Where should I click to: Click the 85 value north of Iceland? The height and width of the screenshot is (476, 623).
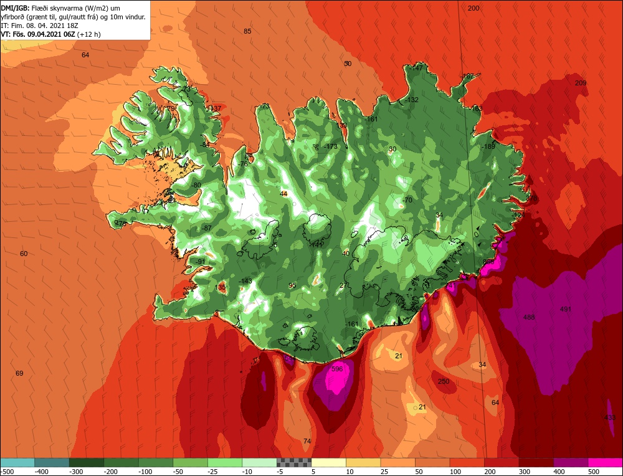[247, 31]
